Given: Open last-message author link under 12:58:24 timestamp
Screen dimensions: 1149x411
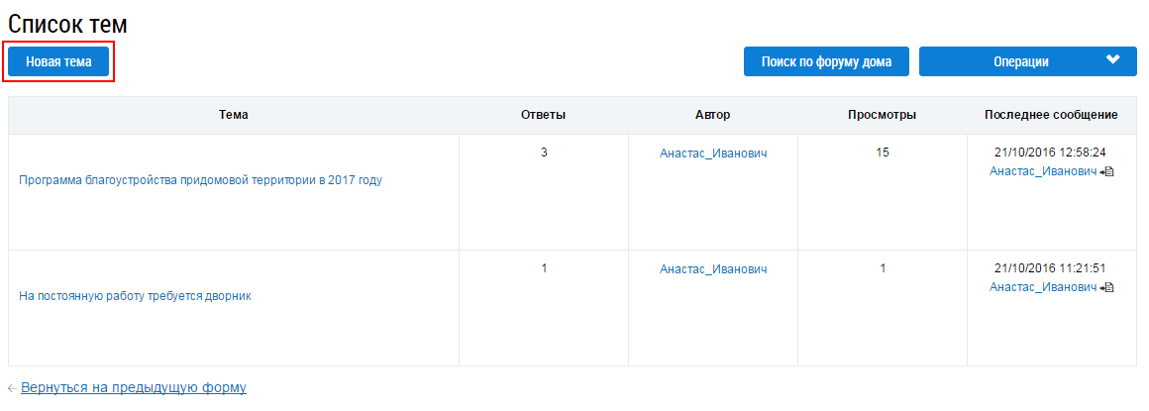Looking at the screenshot, I should [x=1043, y=171].
